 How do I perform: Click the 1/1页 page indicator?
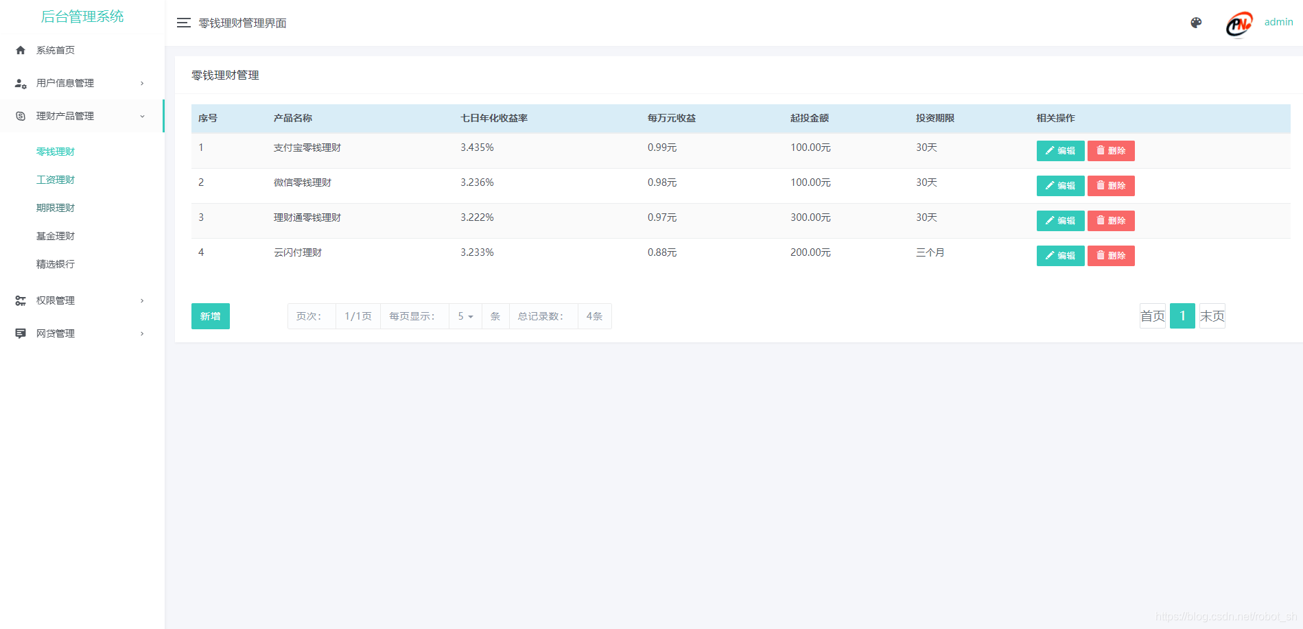point(358,316)
